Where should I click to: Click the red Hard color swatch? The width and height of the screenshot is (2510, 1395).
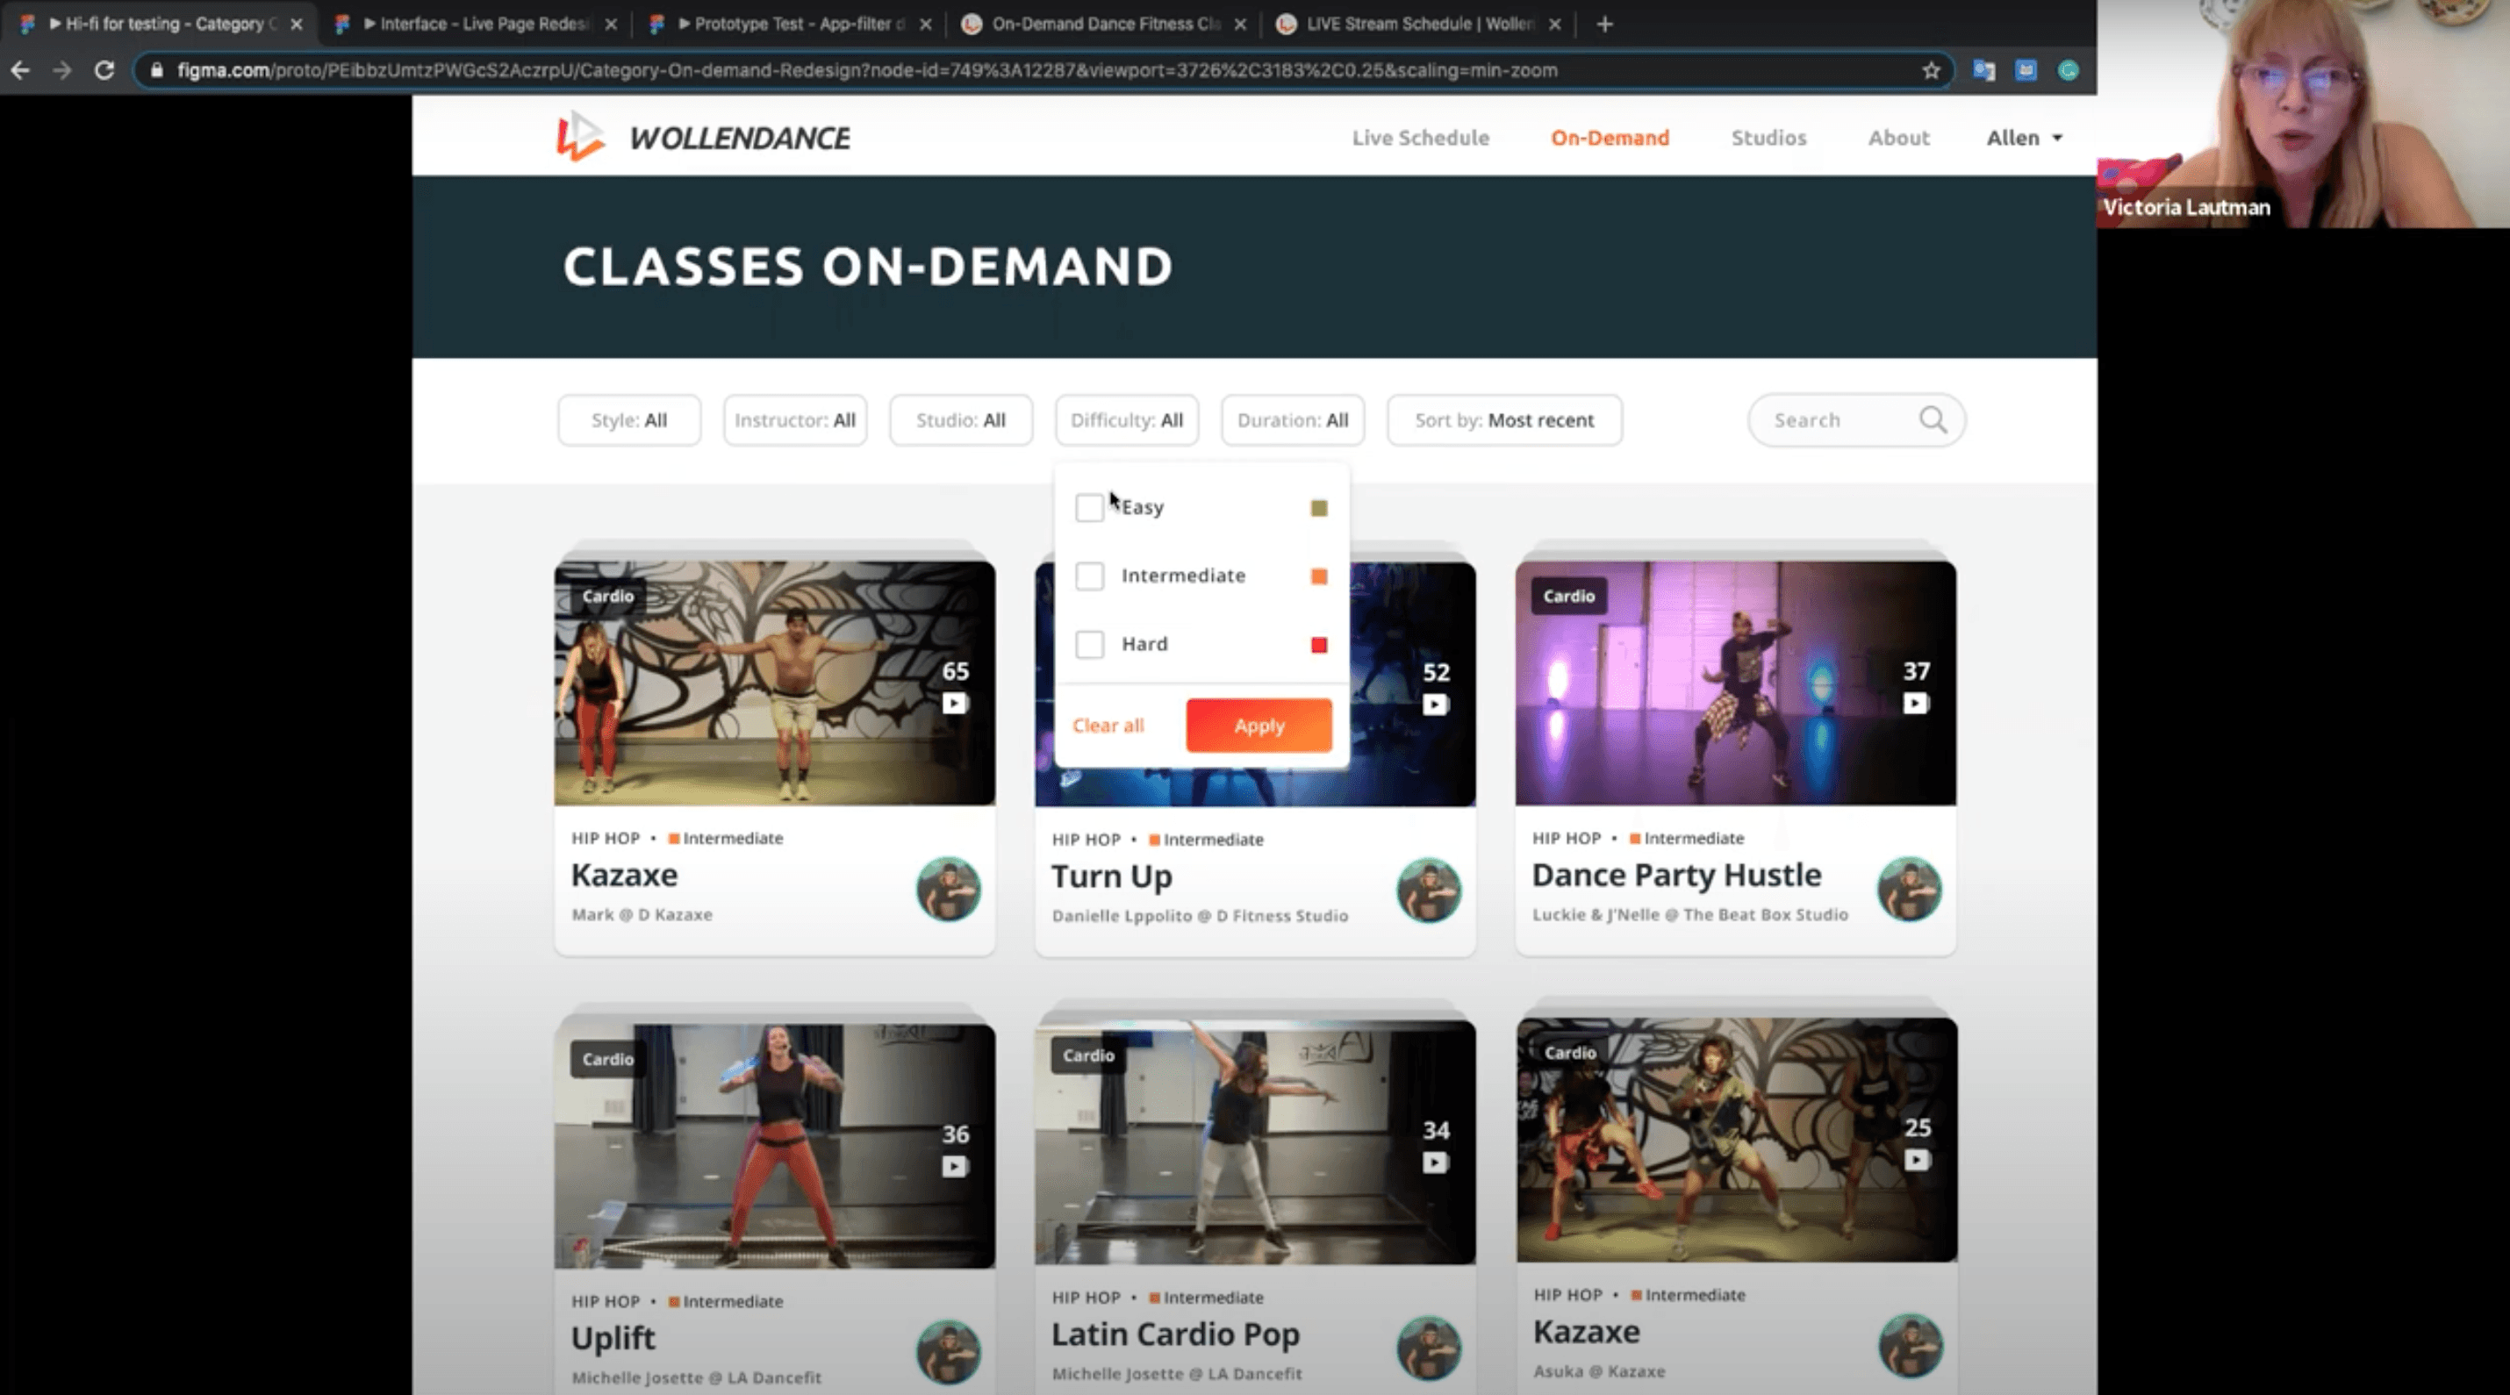[x=1318, y=645]
